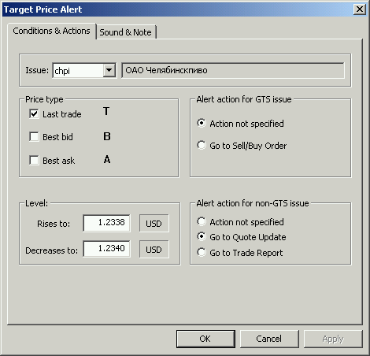Click the Cancel button

coord(269,339)
